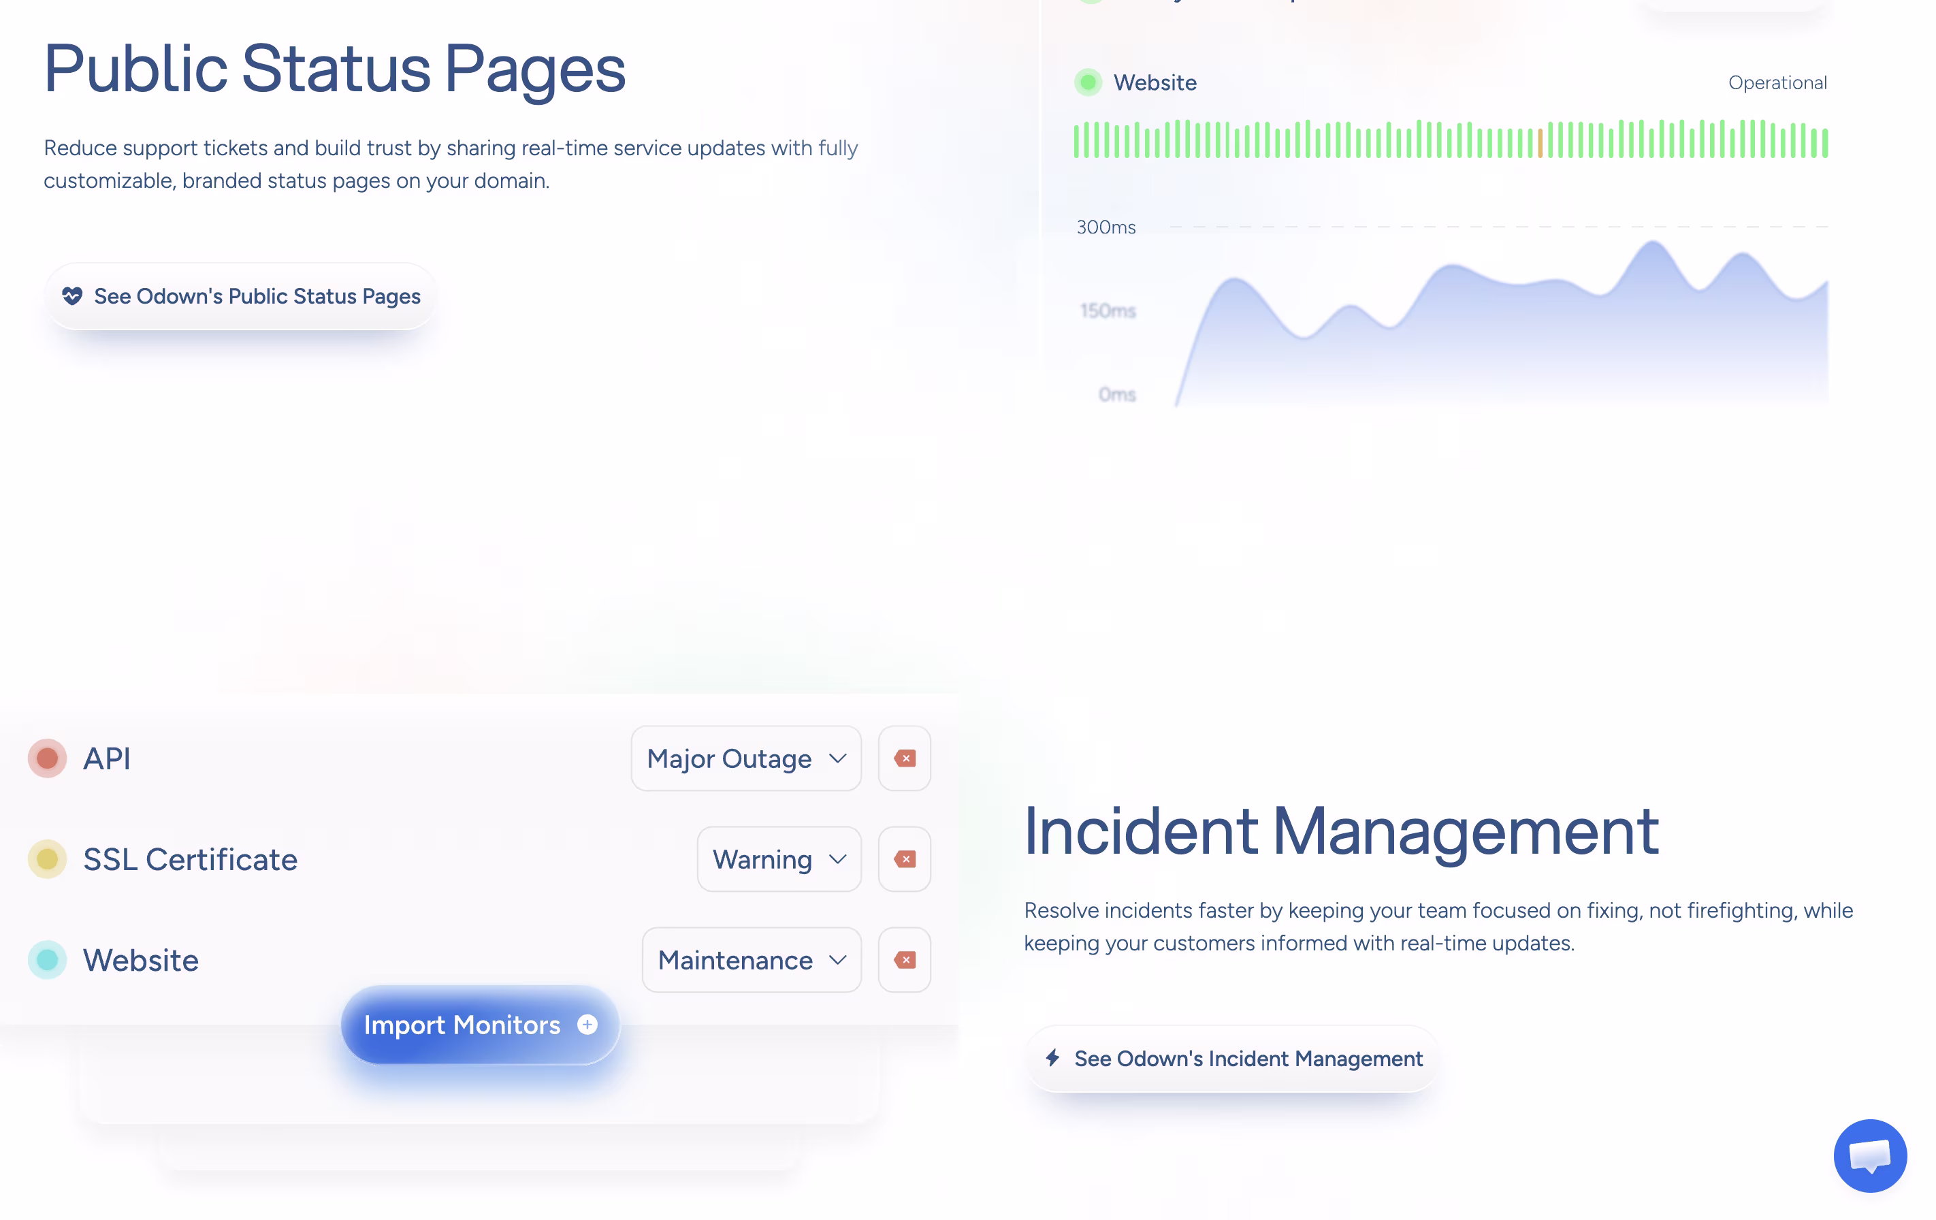The width and height of the screenshot is (1936, 1220).
Task: Delete the SSL Certificate monitor row
Action: pyautogui.click(x=905, y=859)
